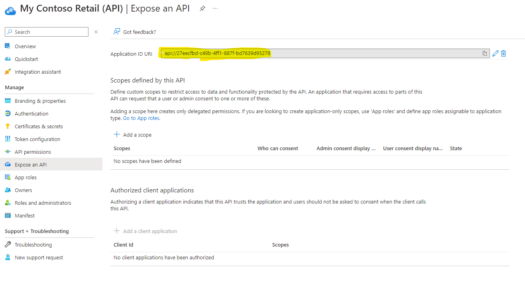Delete the Application ID URI trash icon

click(503, 53)
